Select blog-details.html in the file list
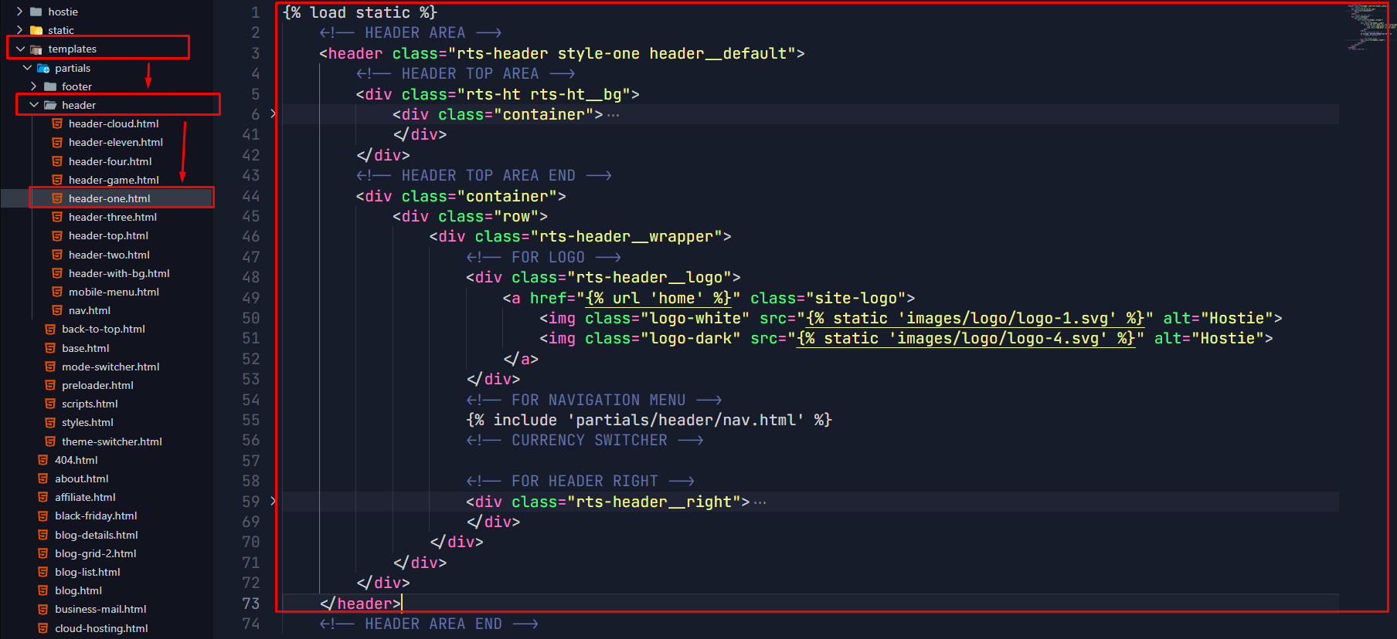 97,535
